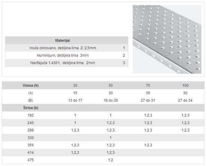Click the (A) row label
Image resolution: width=207 pixels, height=166 pixels.
[x=30, y=93]
